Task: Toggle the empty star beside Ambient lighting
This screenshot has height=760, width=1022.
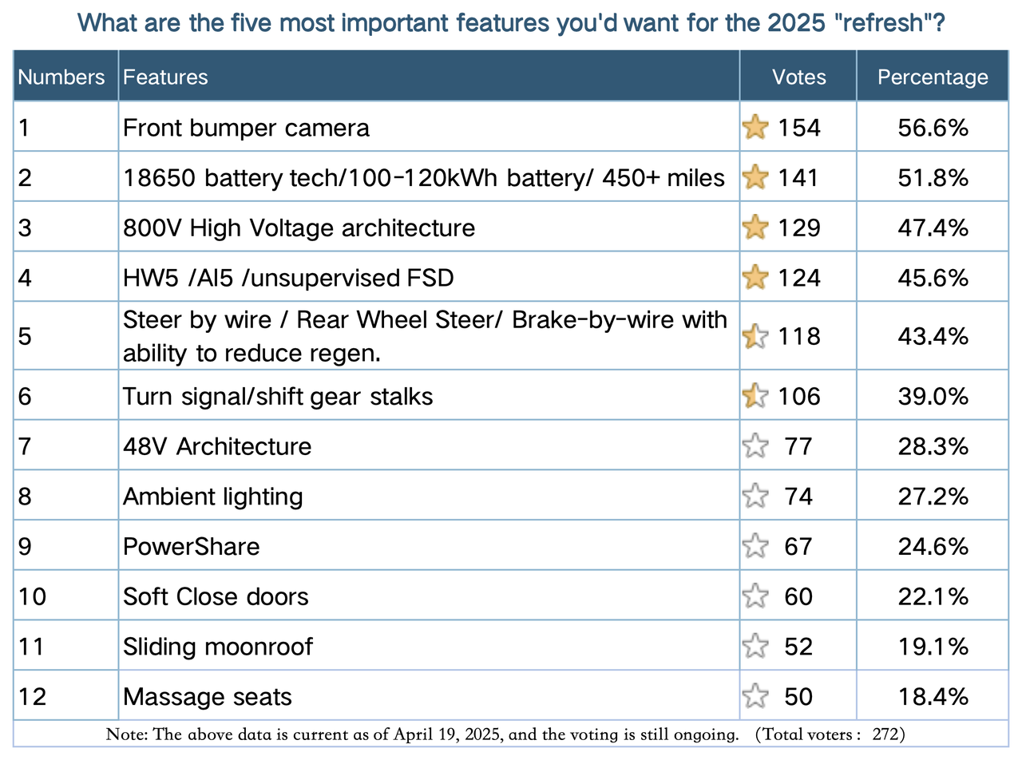Action: (755, 497)
